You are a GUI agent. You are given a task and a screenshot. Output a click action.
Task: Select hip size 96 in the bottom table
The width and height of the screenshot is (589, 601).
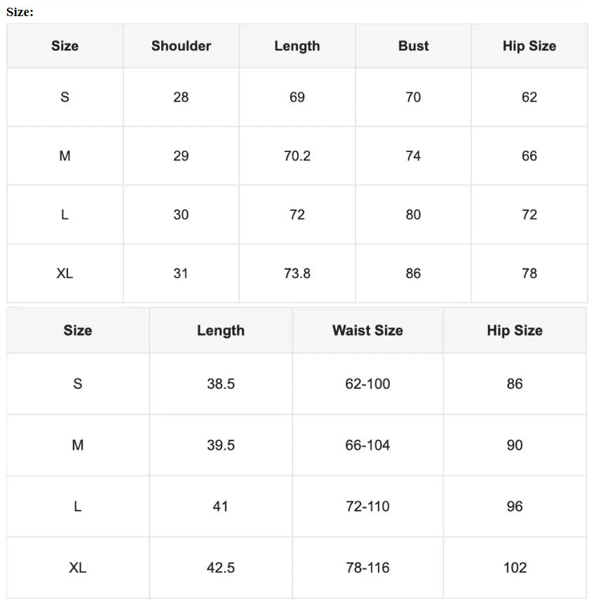(515, 506)
